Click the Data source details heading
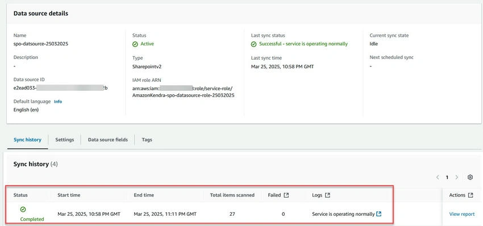This screenshot has width=483, height=226. pyautogui.click(x=41, y=14)
